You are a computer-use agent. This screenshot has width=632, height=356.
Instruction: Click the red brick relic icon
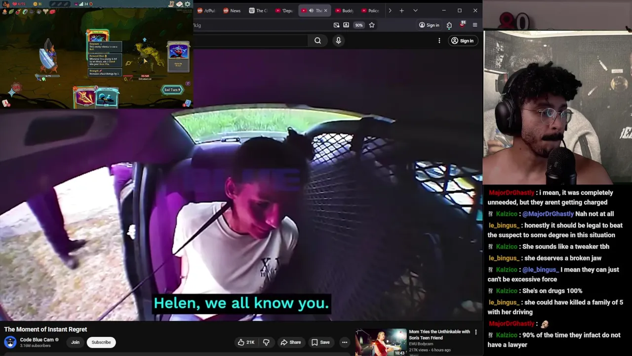[52, 12]
